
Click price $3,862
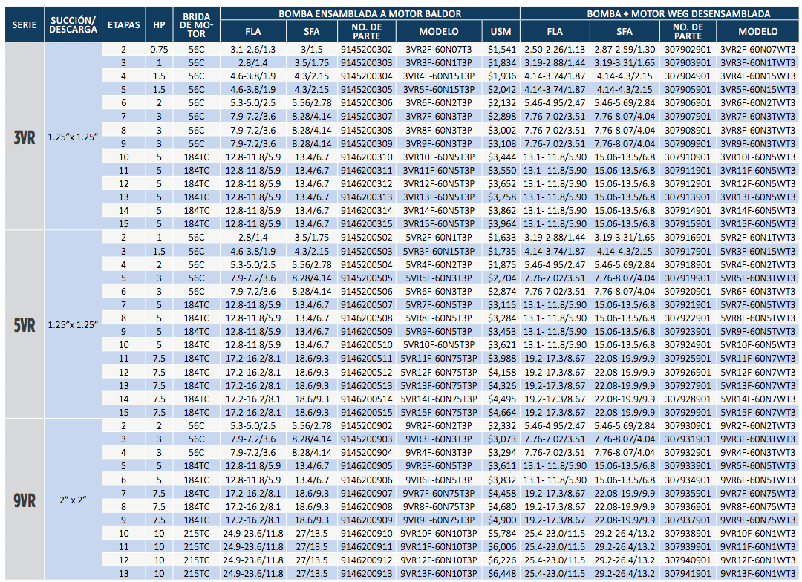point(501,210)
